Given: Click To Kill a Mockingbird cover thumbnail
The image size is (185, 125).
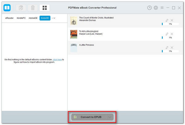Looking at the screenshot, I should pyautogui.click(x=74, y=34).
